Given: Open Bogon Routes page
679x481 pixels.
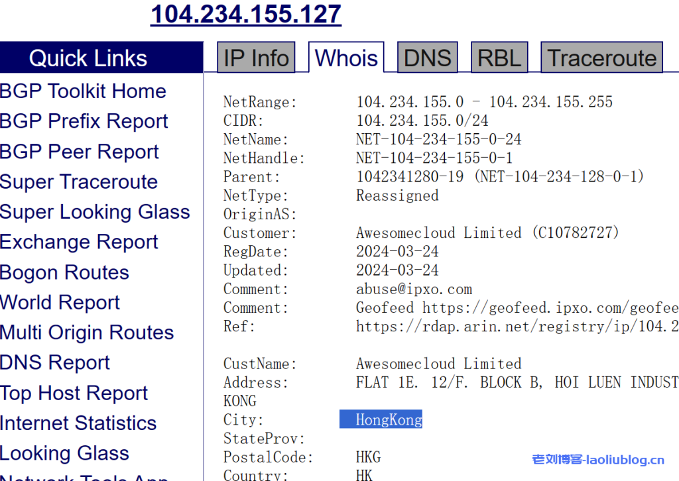Looking at the screenshot, I should point(64,272).
